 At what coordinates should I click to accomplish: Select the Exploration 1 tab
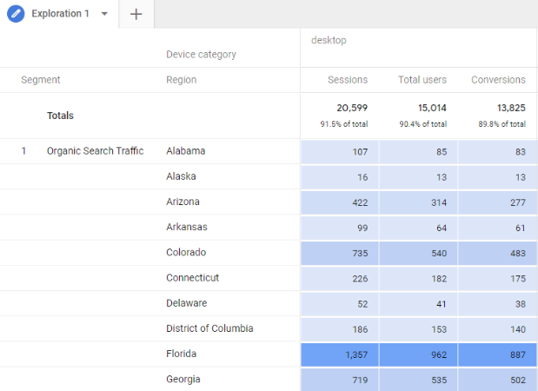60,14
